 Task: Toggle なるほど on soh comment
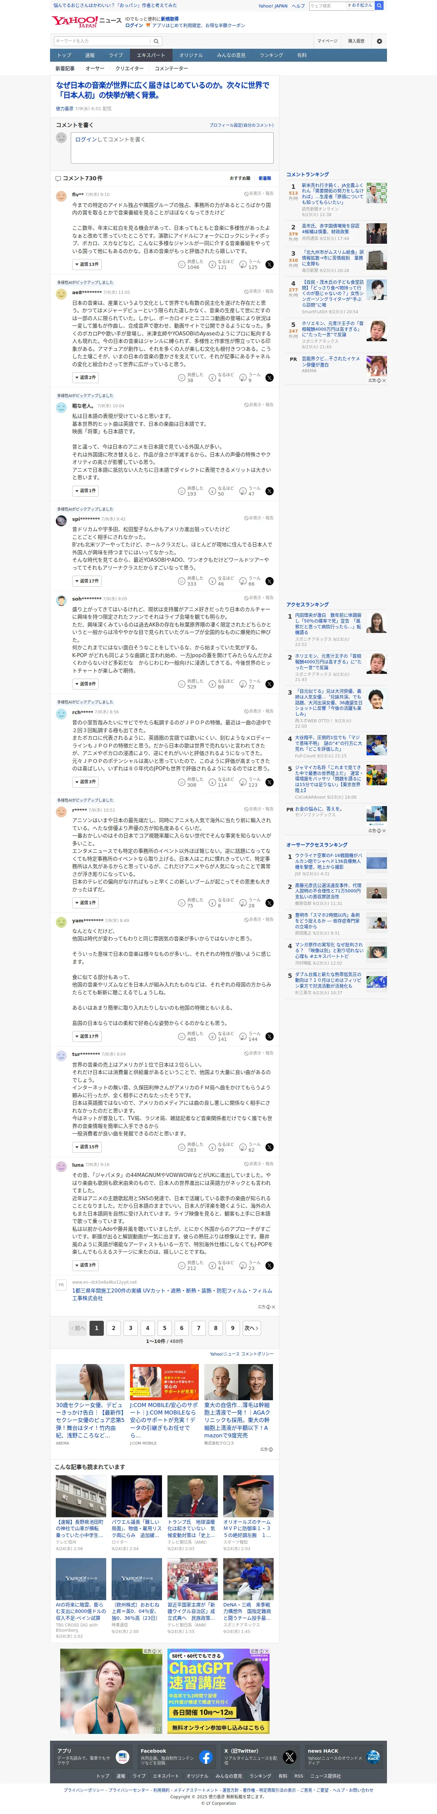coord(212,684)
